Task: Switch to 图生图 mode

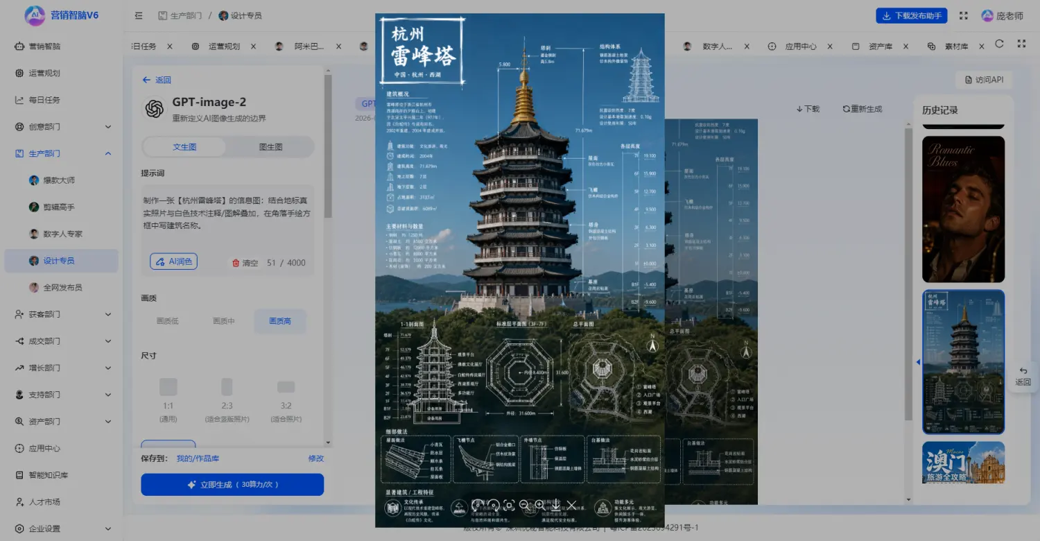Action: click(270, 147)
